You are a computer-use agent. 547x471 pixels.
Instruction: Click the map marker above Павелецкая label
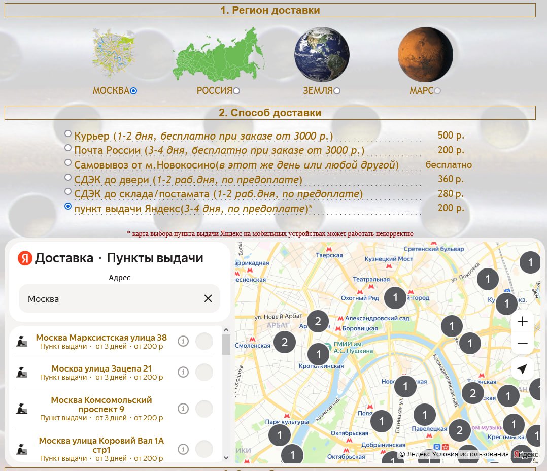coord(425,415)
